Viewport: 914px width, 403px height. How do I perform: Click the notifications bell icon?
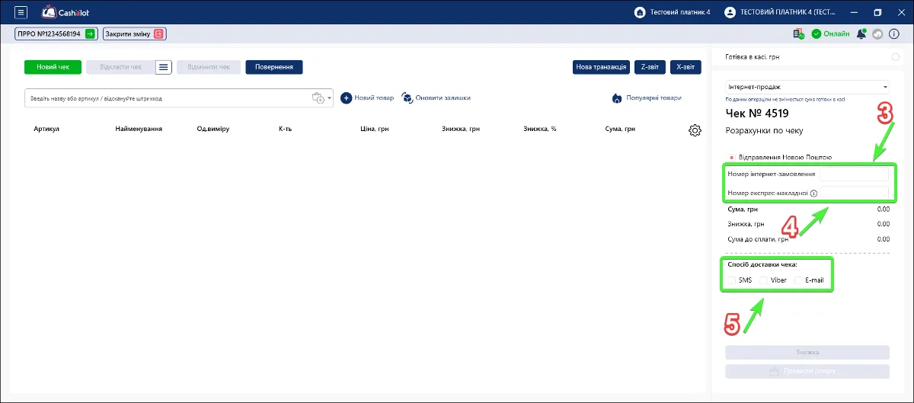(861, 34)
